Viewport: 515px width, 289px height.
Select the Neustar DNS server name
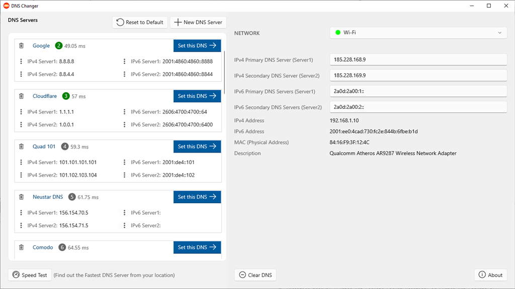48,197
